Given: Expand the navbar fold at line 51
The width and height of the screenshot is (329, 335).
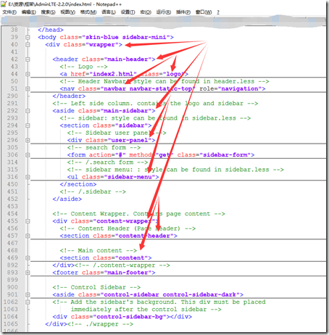Looking at the screenshot, I should tap(28, 88).
